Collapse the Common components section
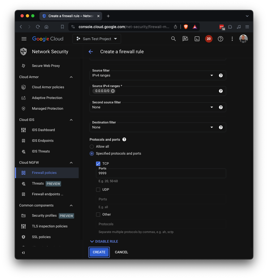The image size is (268, 279). click(x=71, y=205)
